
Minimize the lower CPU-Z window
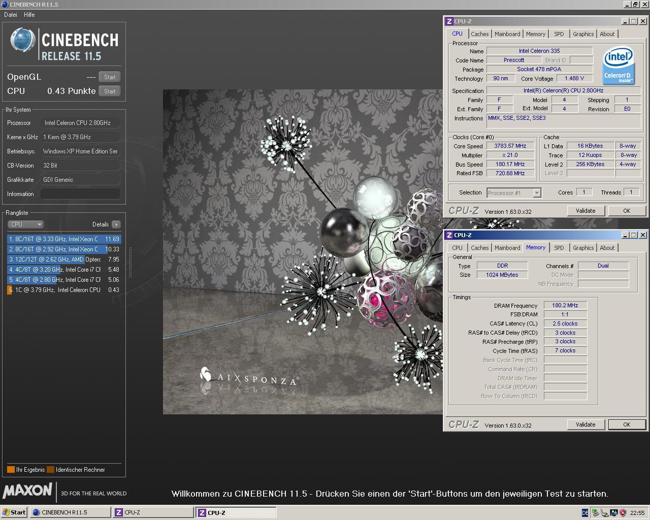(625, 235)
